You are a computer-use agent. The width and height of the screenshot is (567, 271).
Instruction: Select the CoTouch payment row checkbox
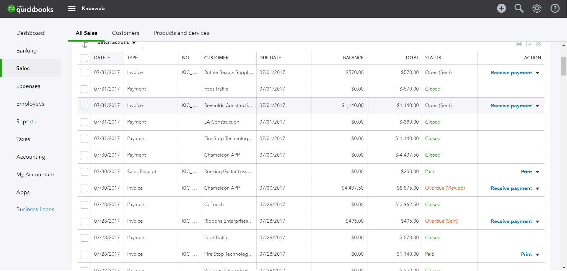84,205
